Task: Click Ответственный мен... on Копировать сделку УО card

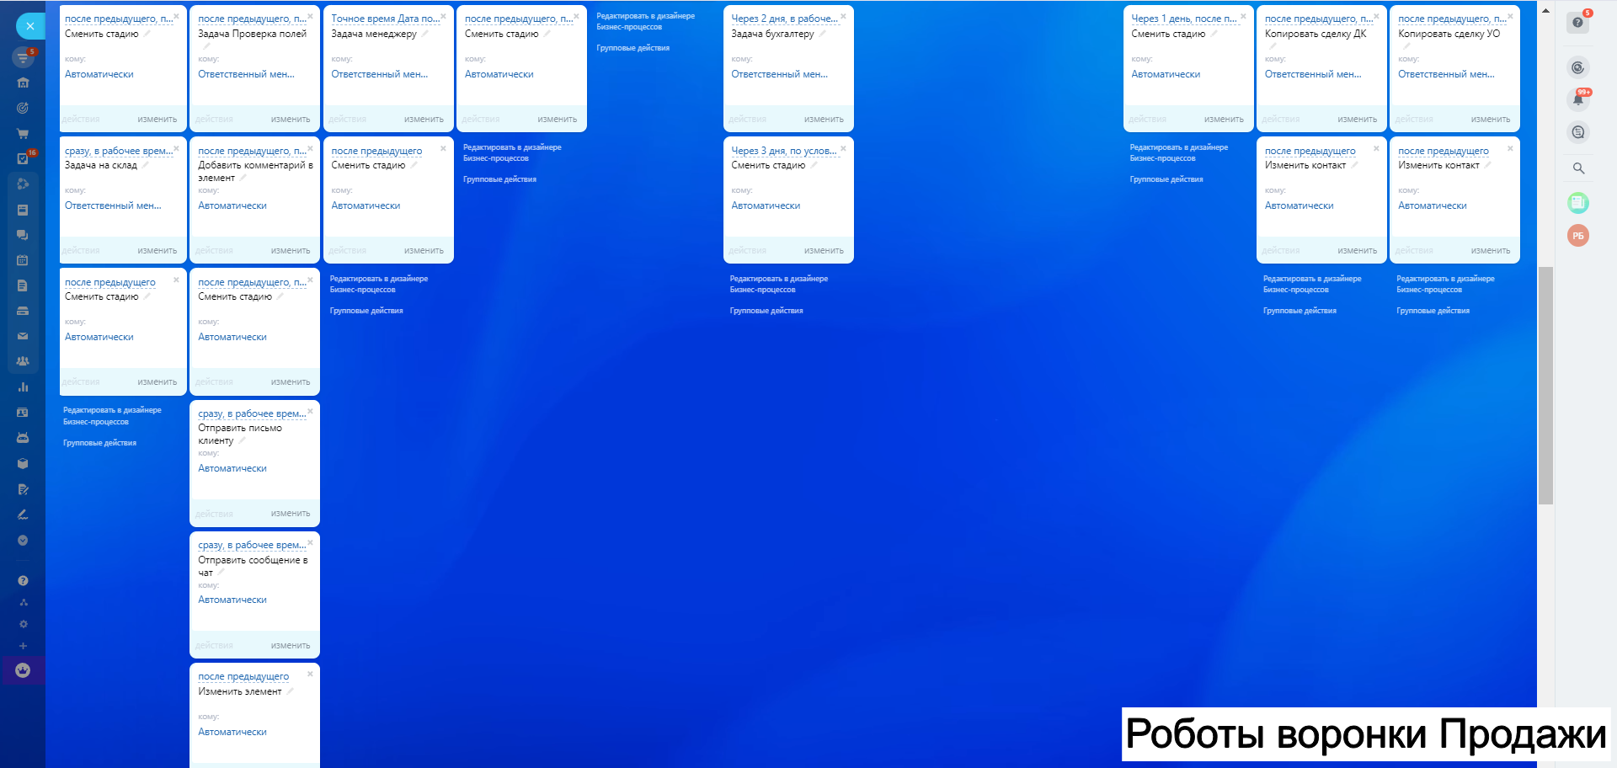Action: (x=1447, y=74)
